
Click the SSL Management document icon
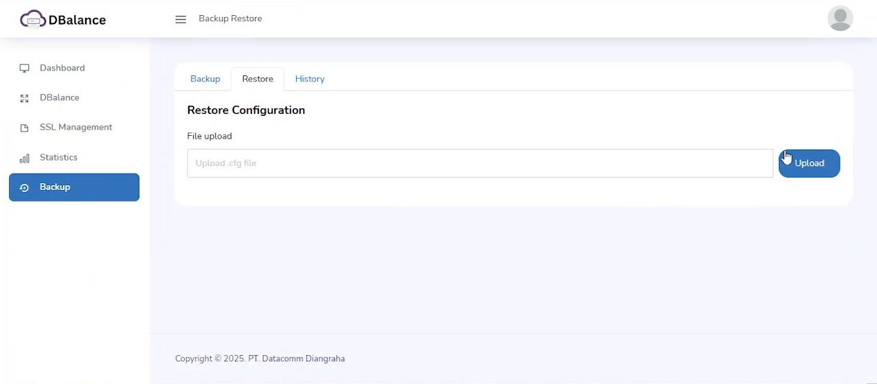(25, 128)
